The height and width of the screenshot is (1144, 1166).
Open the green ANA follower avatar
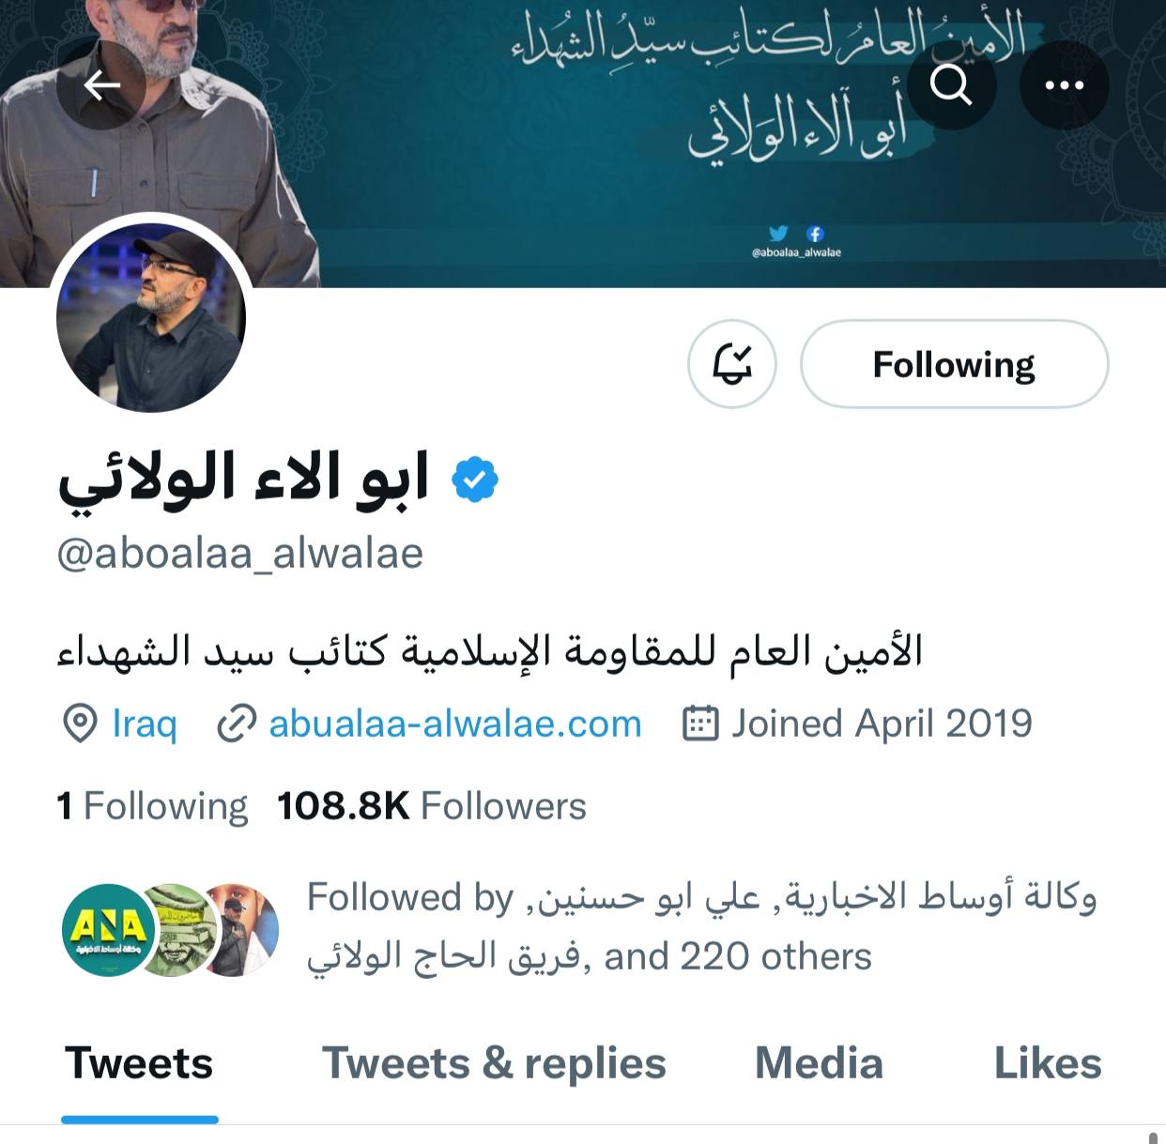[110, 930]
